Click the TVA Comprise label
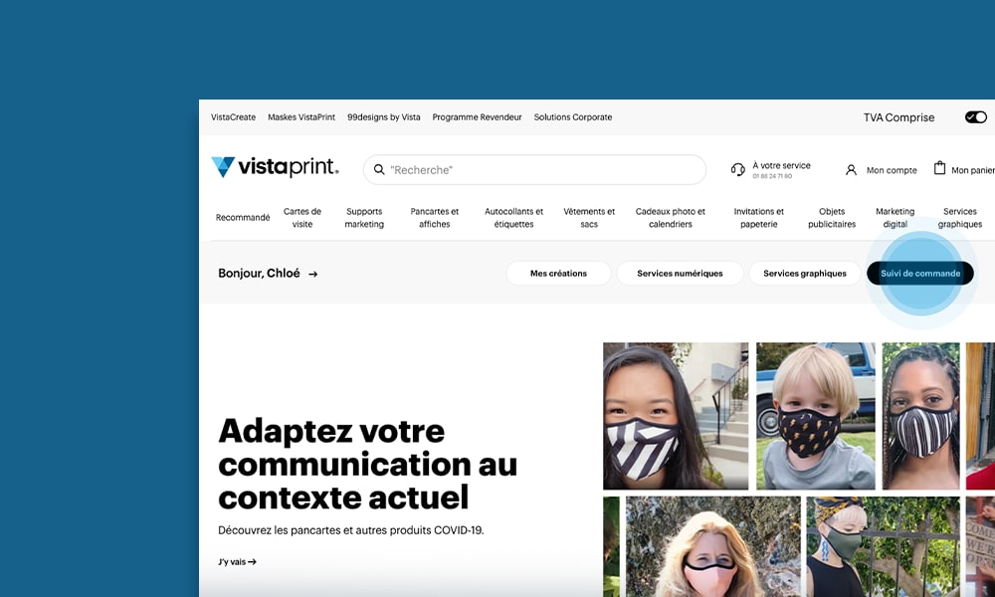 tap(898, 117)
